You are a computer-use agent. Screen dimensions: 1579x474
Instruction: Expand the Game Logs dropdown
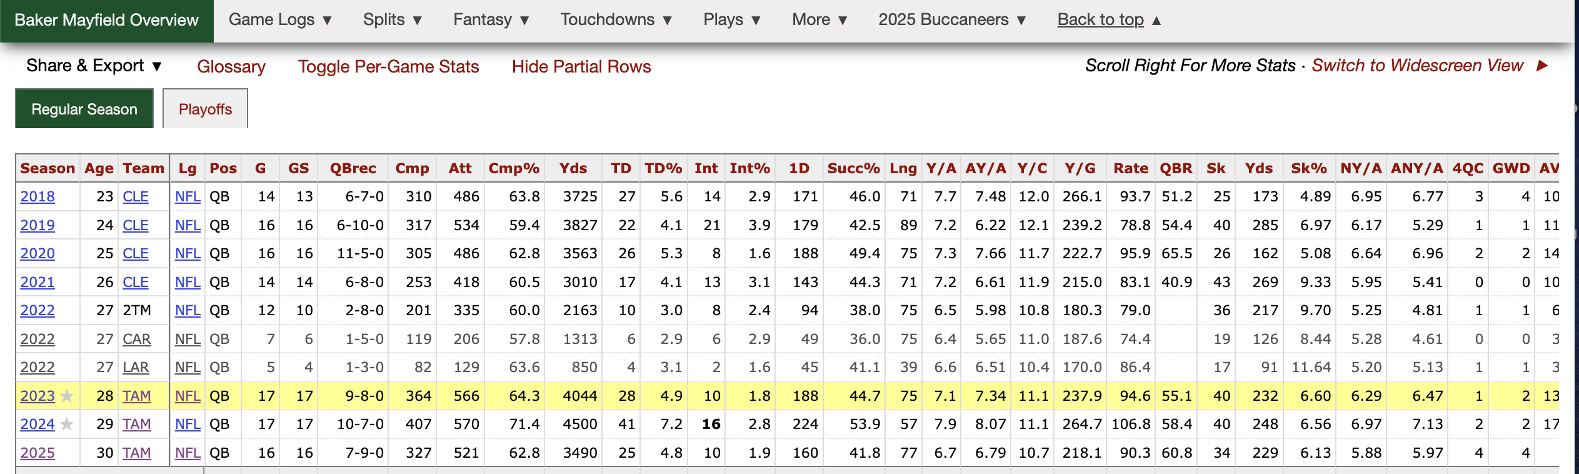pyautogui.click(x=279, y=20)
